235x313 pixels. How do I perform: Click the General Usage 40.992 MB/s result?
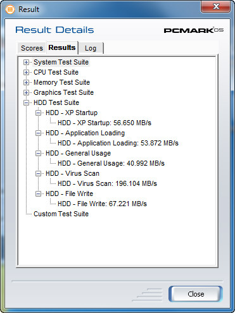pyautogui.click(x=111, y=163)
